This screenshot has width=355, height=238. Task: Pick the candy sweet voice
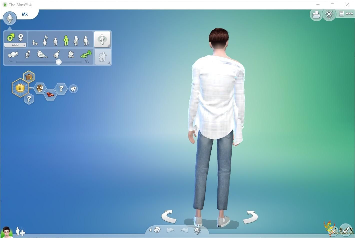coord(13,54)
